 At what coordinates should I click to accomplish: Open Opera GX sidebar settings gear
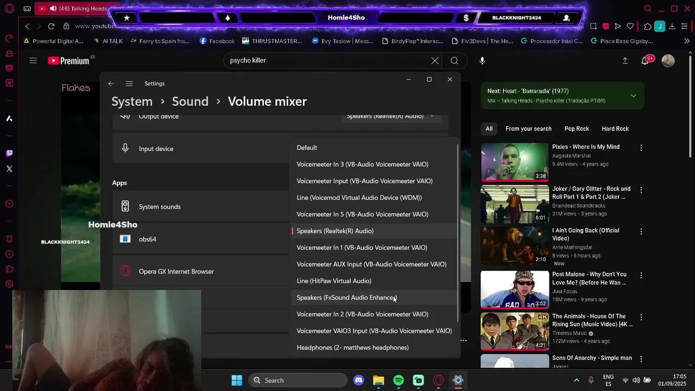[9, 284]
